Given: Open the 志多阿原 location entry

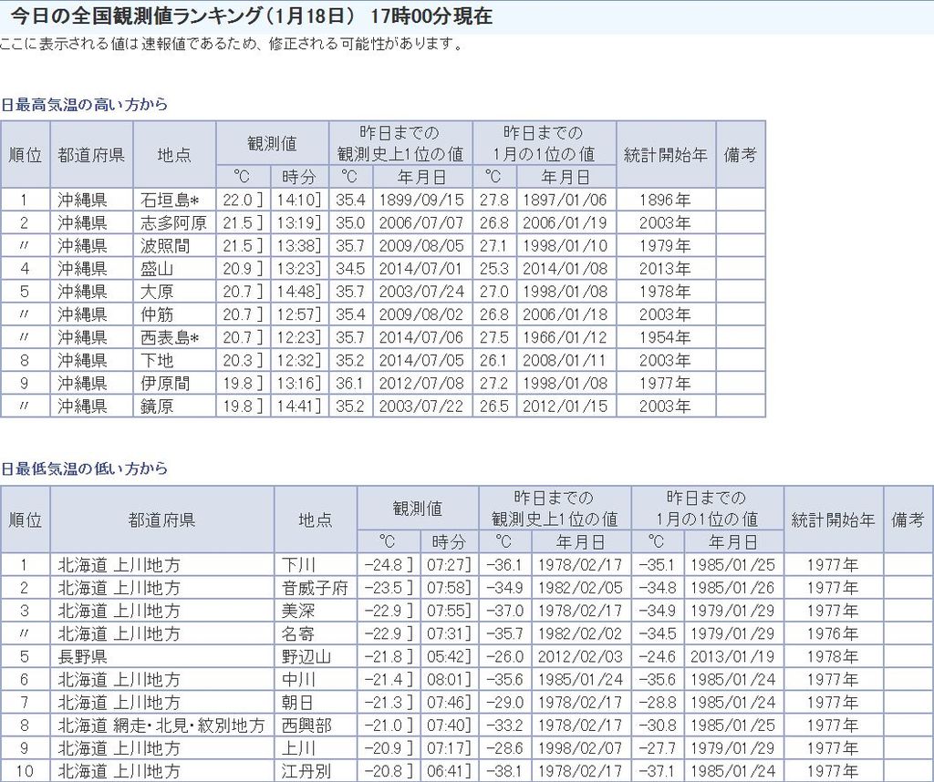Looking at the screenshot, I should [x=173, y=223].
